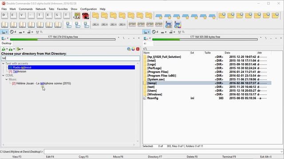Click the 'Directory F7' button

pyautogui.click(x=155, y=157)
